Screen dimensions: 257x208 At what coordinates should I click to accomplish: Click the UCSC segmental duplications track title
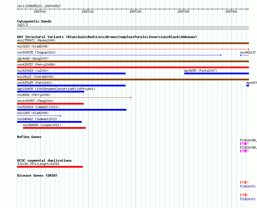click(44, 160)
